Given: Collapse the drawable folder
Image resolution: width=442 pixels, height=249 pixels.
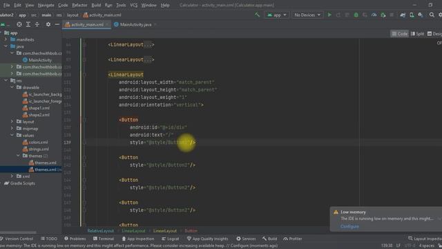Looking at the screenshot, I should (x=12, y=88).
